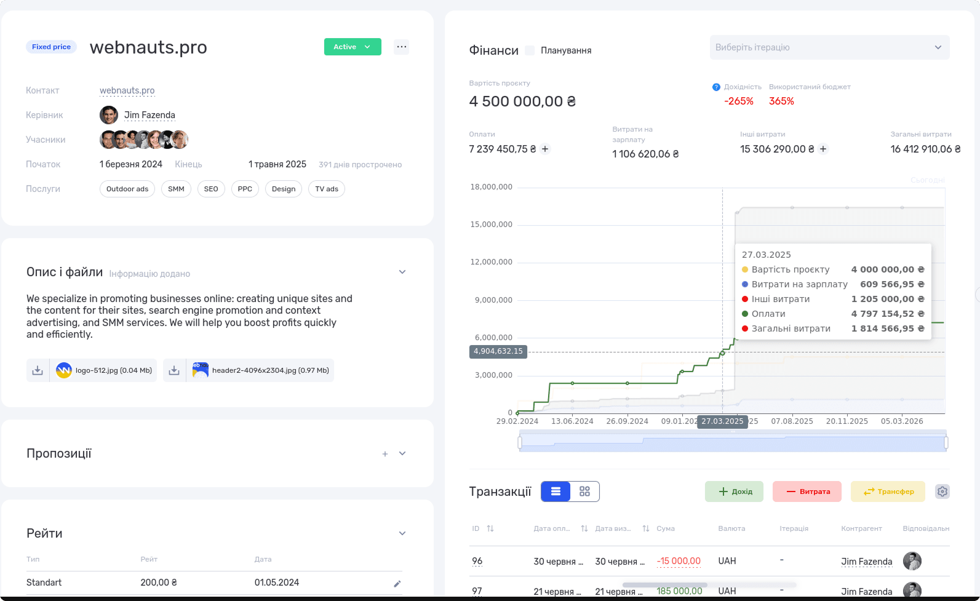This screenshot has height=601, width=980.
Task: Open the webnauts.pro contact link
Action: pos(127,90)
